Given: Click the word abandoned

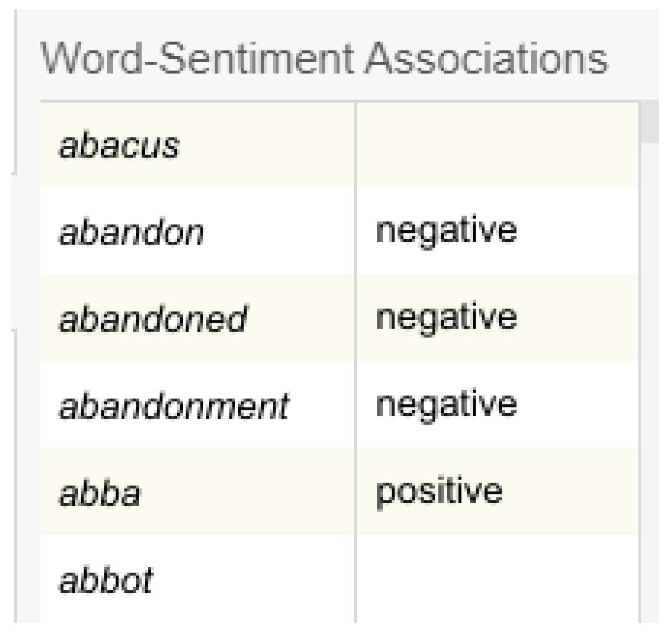Looking at the screenshot, I should click(153, 319).
